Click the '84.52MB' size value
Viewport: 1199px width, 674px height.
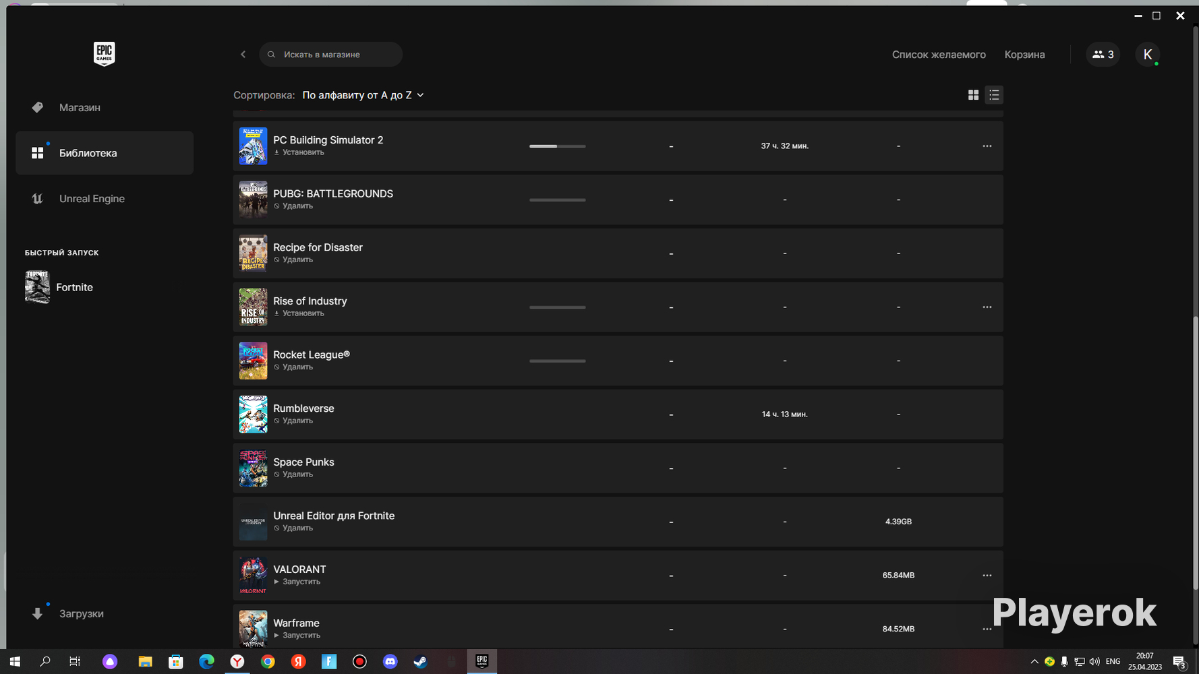coord(898,629)
